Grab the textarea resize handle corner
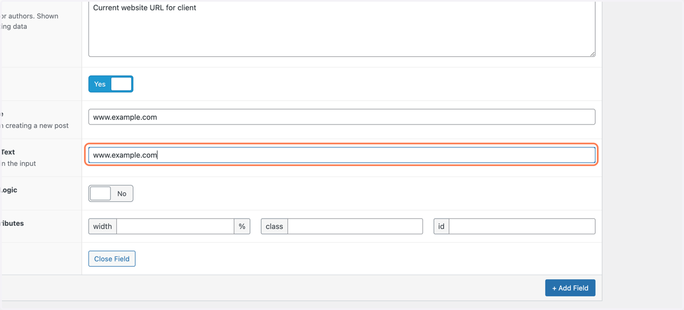This screenshot has height=310, width=684. (x=592, y=53)
